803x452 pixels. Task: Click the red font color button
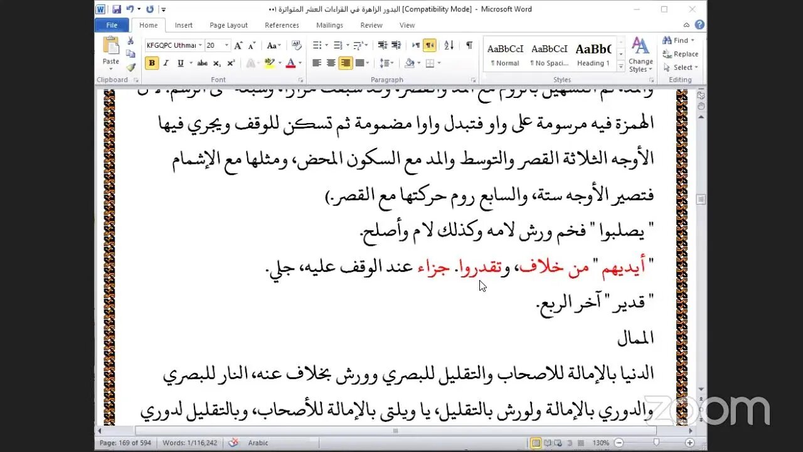[x=290, y=63]
